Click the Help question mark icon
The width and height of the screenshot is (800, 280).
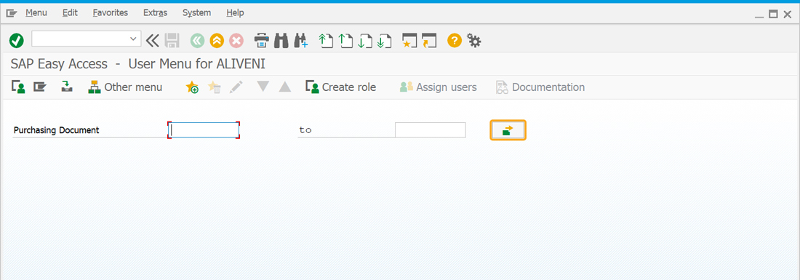(454, 40)
